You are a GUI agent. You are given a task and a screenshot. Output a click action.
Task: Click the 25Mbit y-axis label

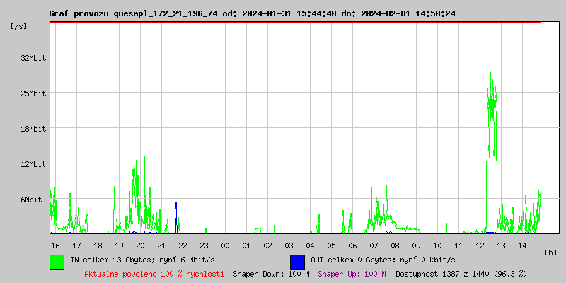pos(33,93)
